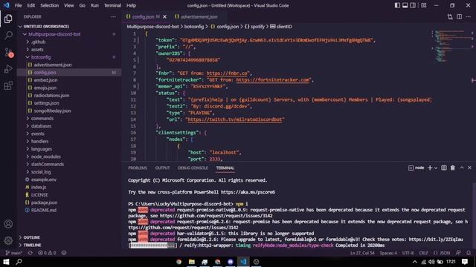The width and height of the screenshot is (476, 267).
Task: Click the main branch indicator in status bar
Action: coord(13,253)
